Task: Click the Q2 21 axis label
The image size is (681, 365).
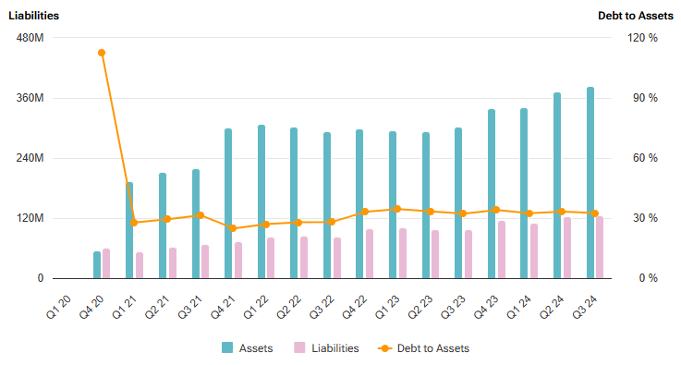Action: click(157, 307)
